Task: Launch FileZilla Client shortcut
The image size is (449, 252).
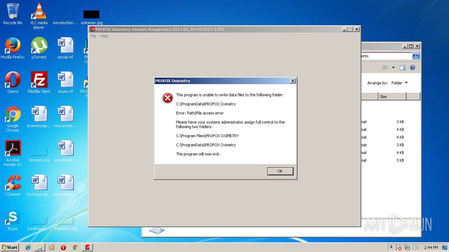Action: pyautogui.click(x=39, y=83)
